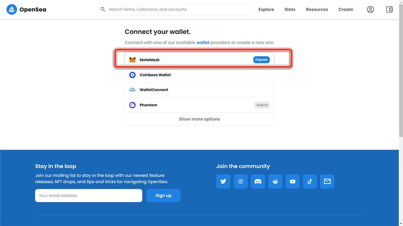Viewport: 403px width, 226px height.
Task: Open the Instagram community link
Action: 241,181
